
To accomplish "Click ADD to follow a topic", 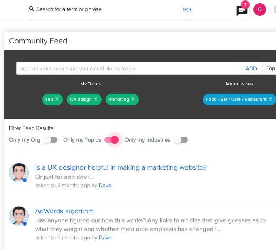I will click(x=251, y=68).
